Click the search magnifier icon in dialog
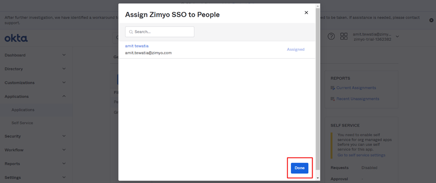The height and width of the screenshot is (183, 436). click(131, 32)
